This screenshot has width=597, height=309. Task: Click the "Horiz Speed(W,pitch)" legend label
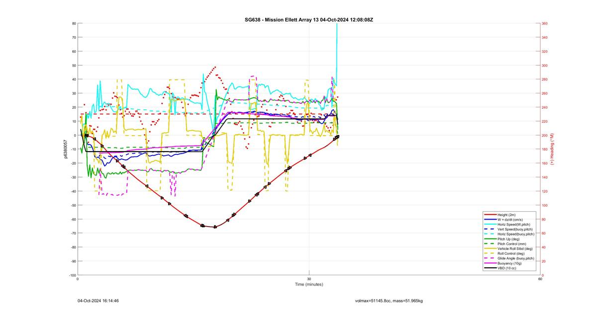(514, 225)
